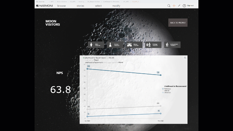
Task: Click the icon between Likelihood to Recommend and Month
Action: click(107, 58)
